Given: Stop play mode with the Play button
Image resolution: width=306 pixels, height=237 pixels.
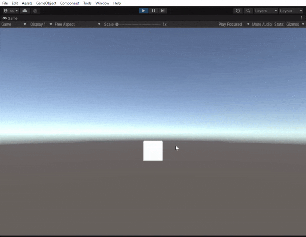Looking at the screenshot, I should pos(143,11).
